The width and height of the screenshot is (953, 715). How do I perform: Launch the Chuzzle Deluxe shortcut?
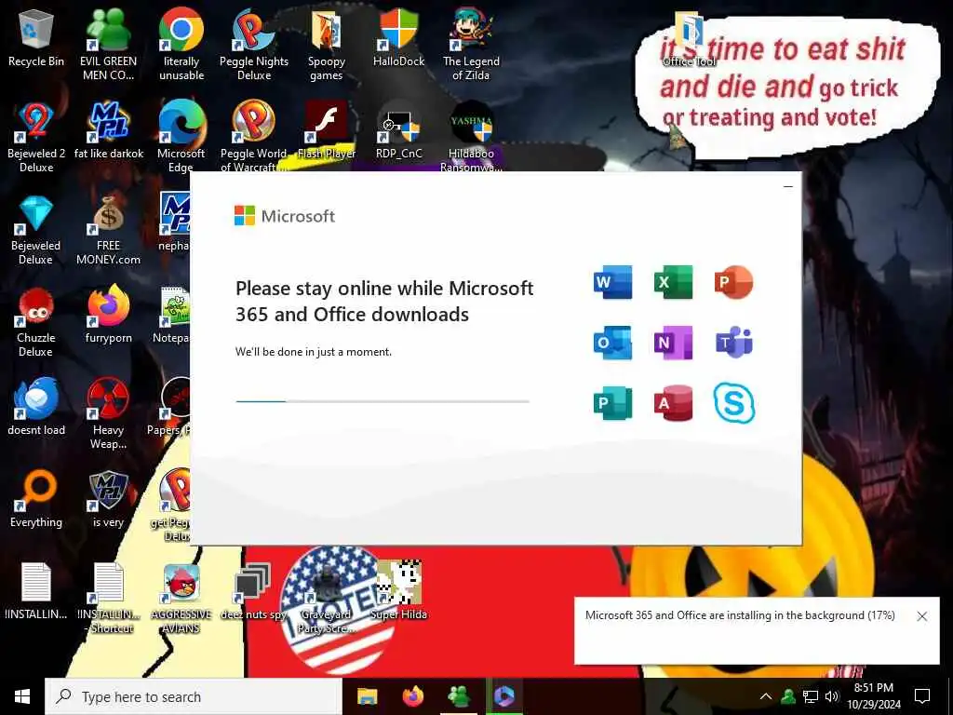click(36, 322)
